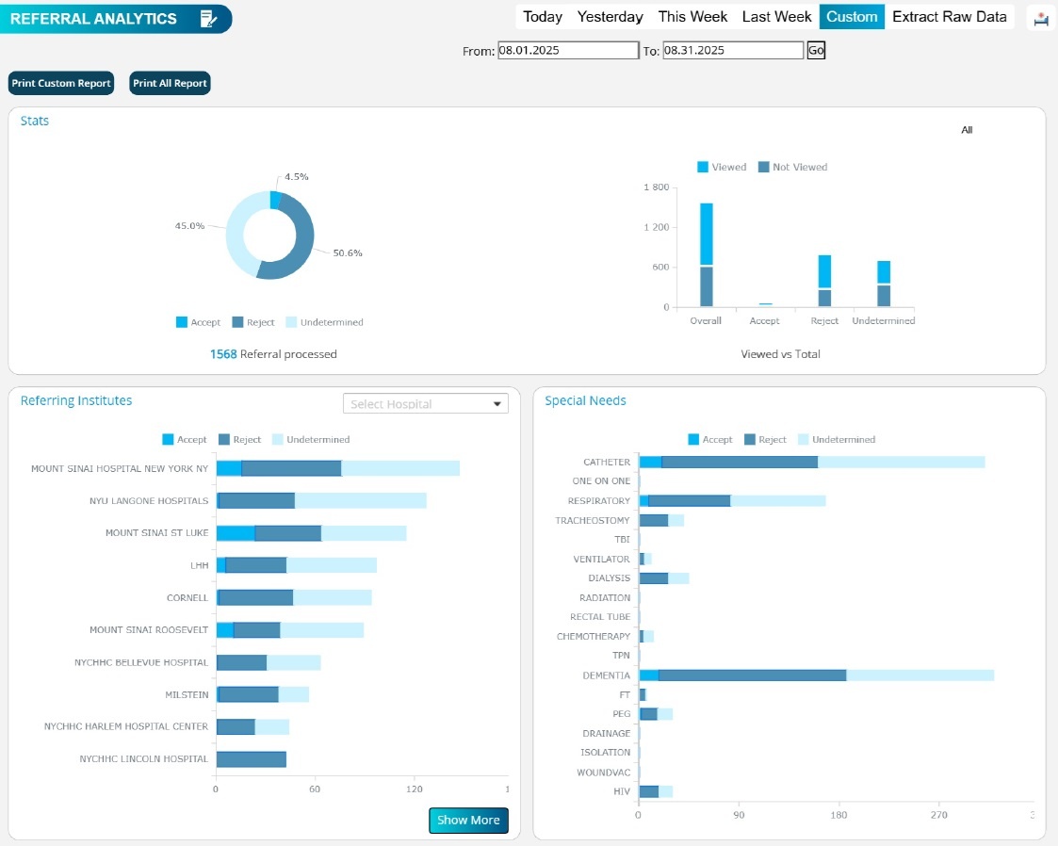Click the Respiratory bar in Special Needs

pyautogui.click(x=732, y=500)
